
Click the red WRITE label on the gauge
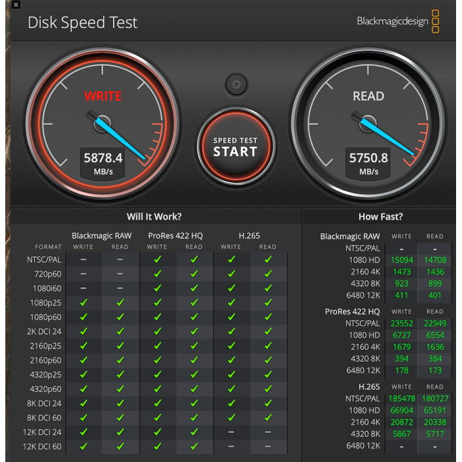(x=103, y=96)
